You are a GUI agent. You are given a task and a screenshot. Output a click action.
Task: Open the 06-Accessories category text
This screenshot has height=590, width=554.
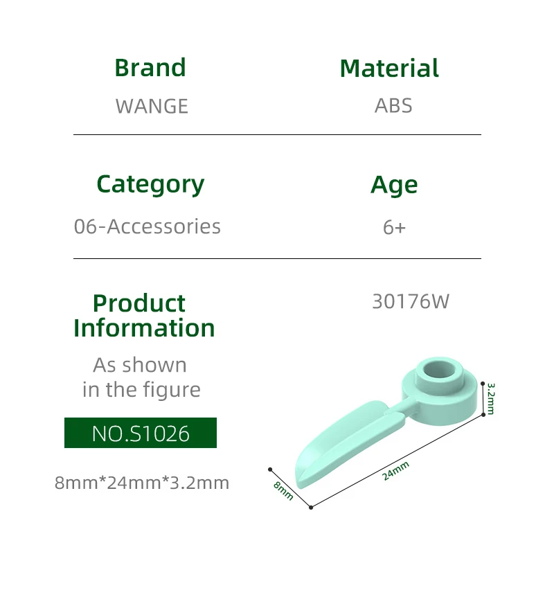click(148, 226)
